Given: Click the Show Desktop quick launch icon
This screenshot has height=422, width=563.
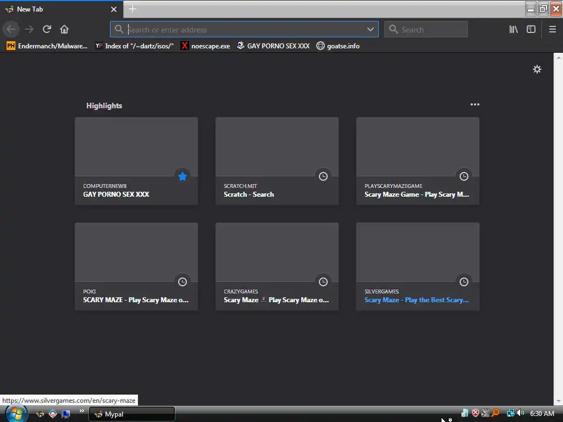Looking at the screenshot, I should pyautogui.click(x=66, y=414).
